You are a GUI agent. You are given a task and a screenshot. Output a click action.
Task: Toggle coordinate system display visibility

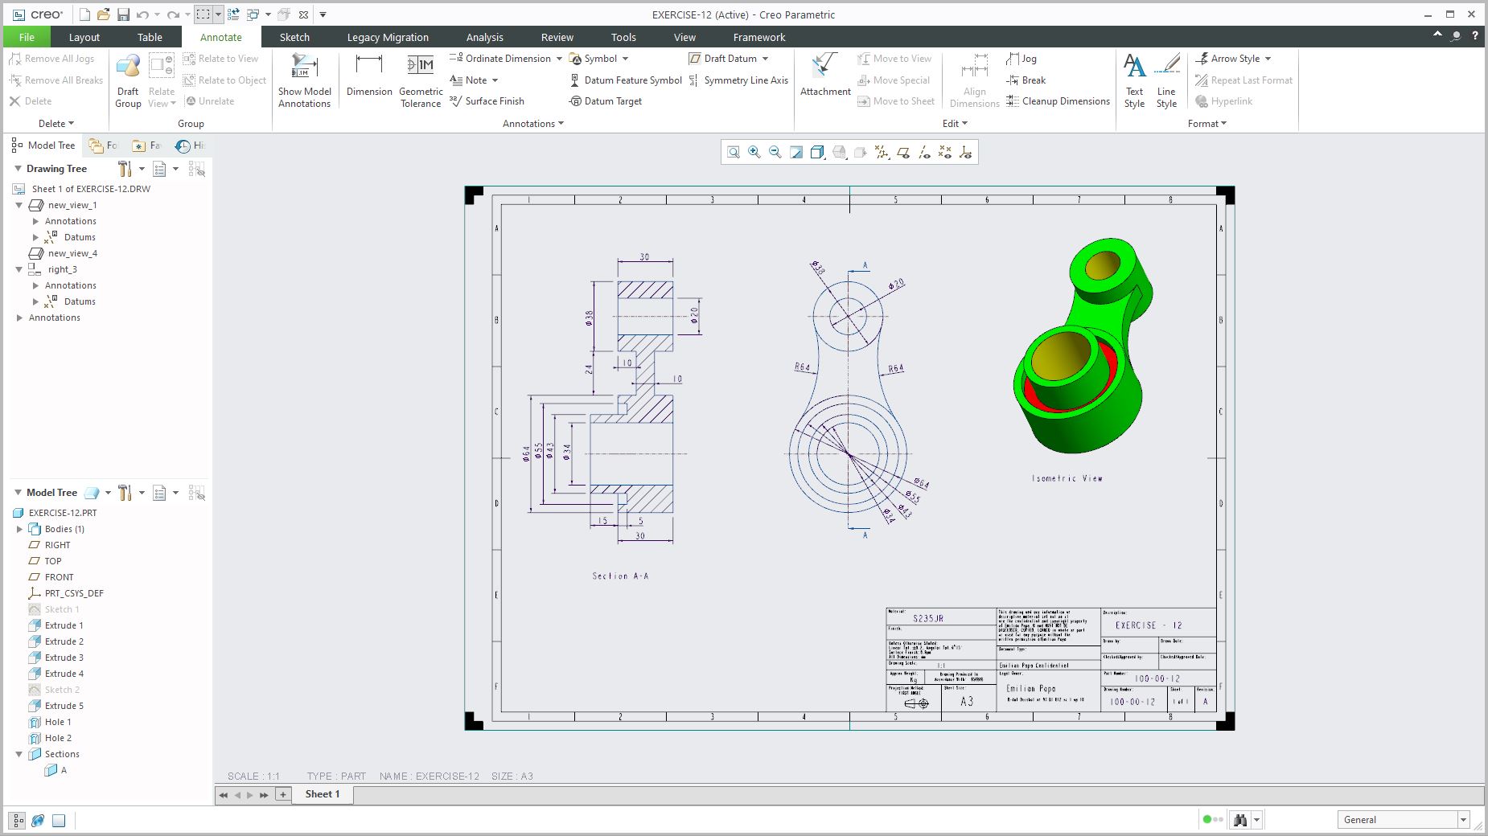coord(965,152)
